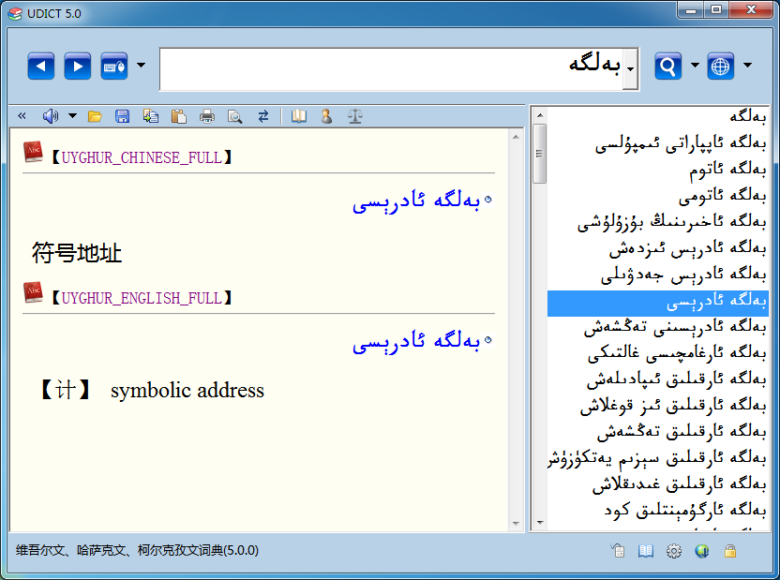Select the first entry in word list
Screen dimensions: 780x580
656,117
